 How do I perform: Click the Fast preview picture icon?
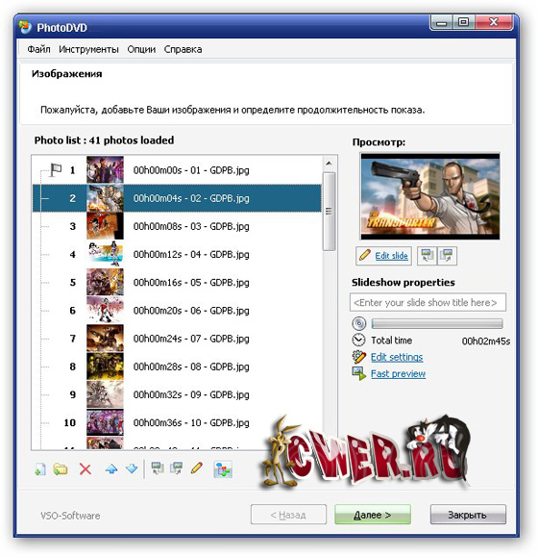click(358, 373)
